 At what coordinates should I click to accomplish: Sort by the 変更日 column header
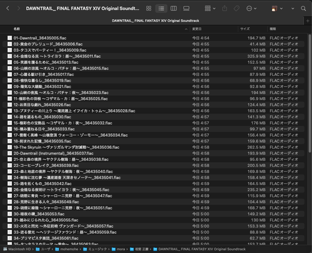pyautogui.click(x=197, y=29)
